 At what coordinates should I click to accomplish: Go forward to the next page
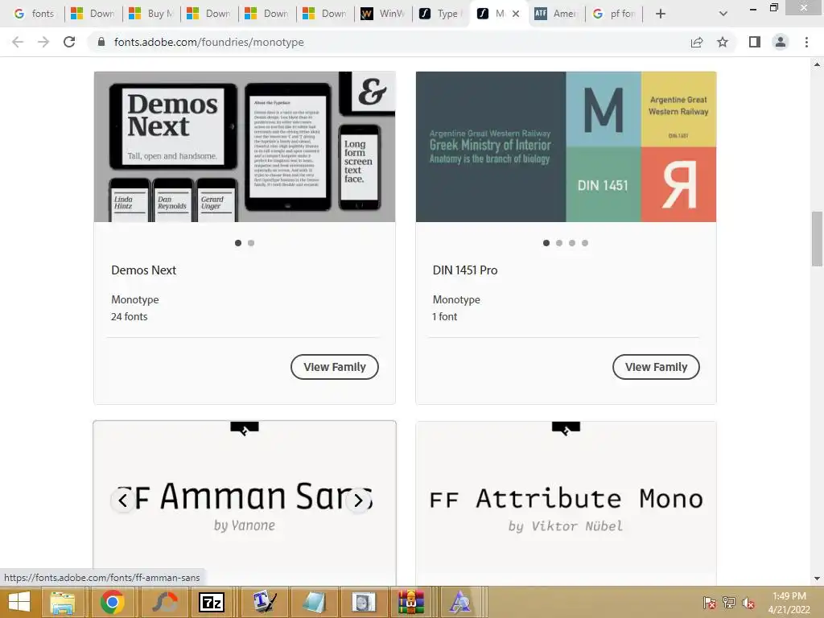coord(43,42)
